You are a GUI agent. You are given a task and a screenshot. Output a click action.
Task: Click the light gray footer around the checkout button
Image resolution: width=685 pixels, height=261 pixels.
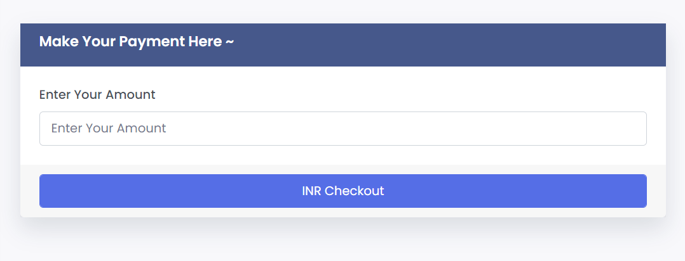343,213
